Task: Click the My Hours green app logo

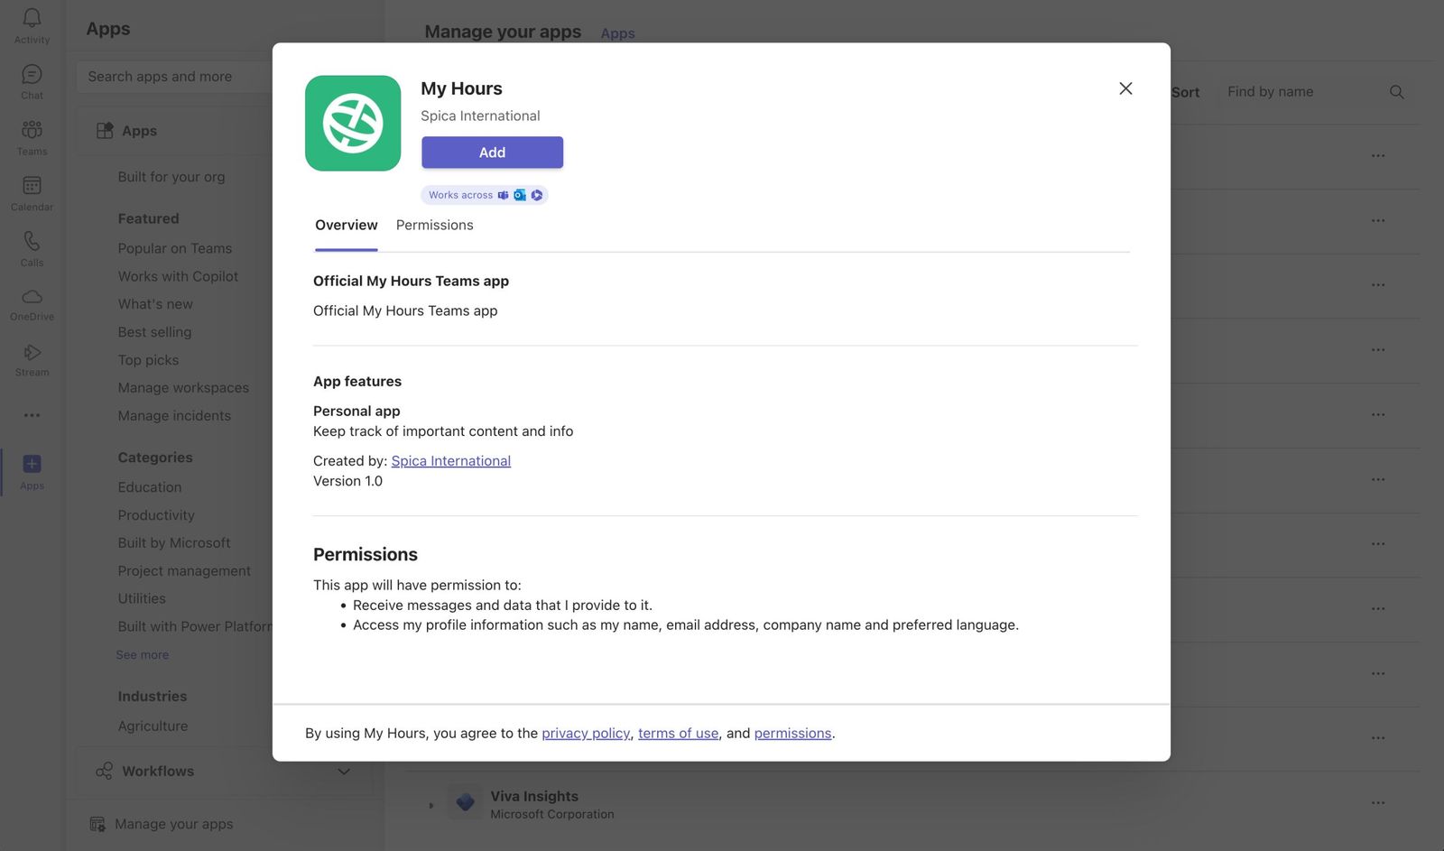Action: tap(353, 123)
